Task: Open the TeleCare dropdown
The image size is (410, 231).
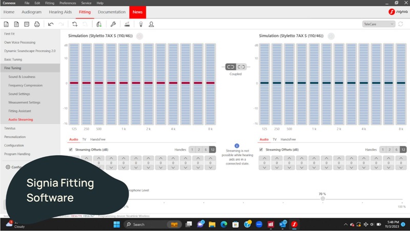Action: point(378,24)
